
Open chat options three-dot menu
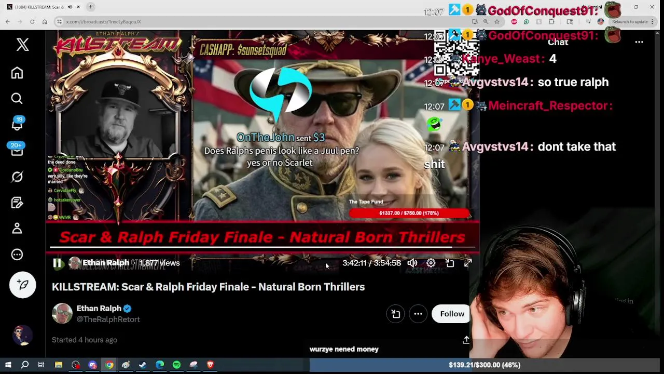click(x=639, y=42)
